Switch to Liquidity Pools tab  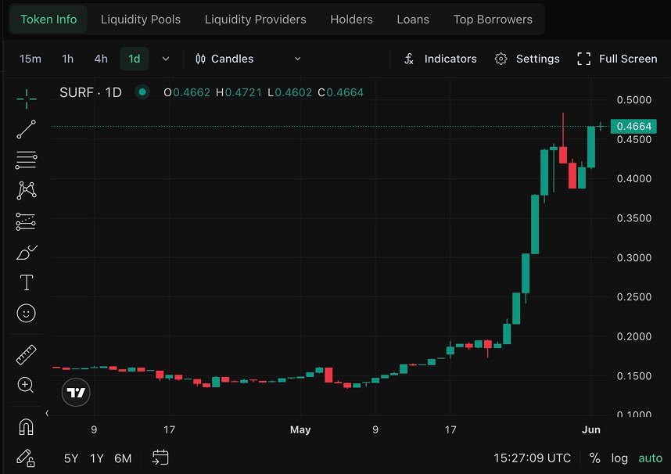click(x=140, y=20)
